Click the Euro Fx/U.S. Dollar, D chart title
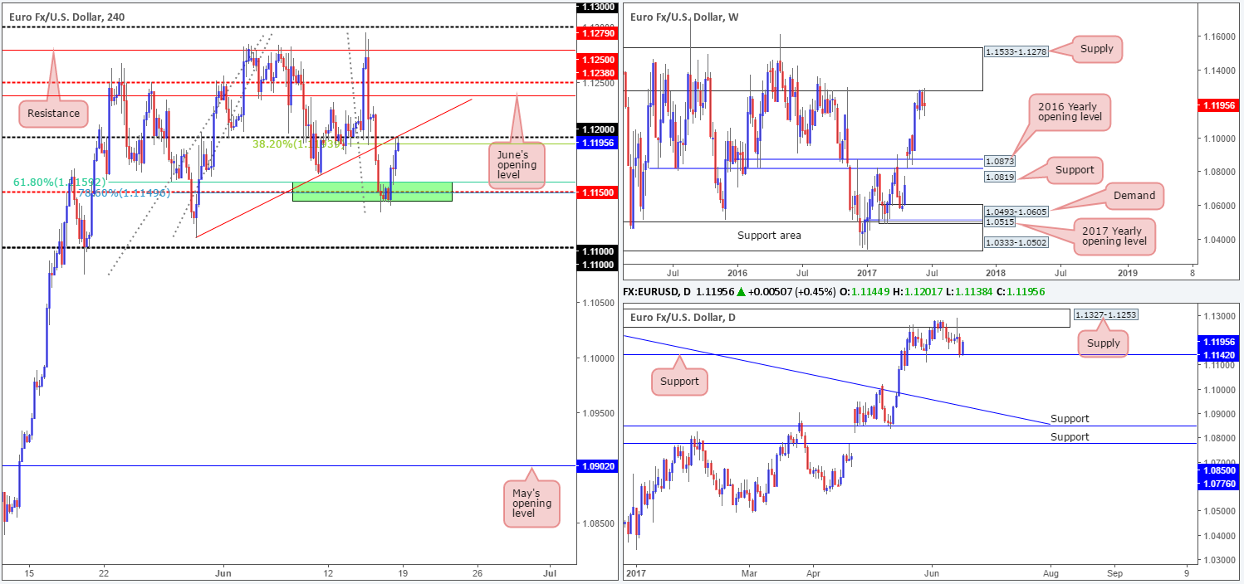The height and width of the screenshot is (584, 1244). click(x=683, y=318)
